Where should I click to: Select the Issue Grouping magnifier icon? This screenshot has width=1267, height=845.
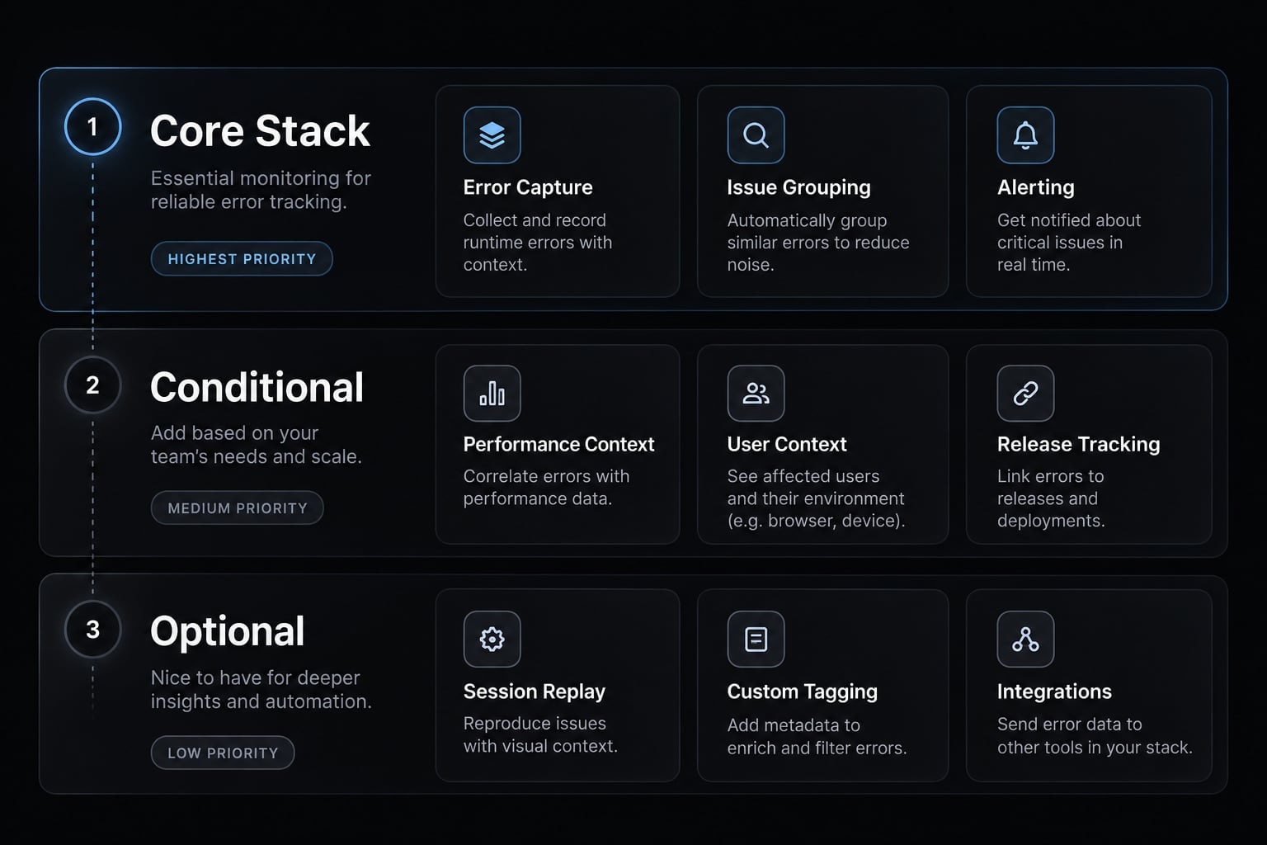pos(756,135)
